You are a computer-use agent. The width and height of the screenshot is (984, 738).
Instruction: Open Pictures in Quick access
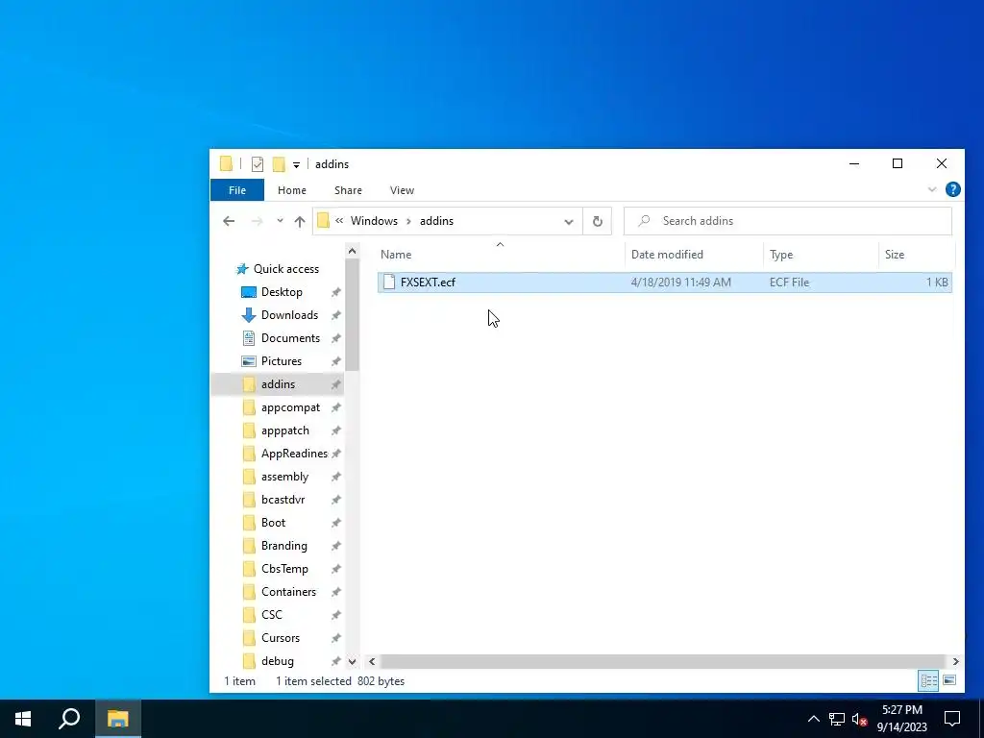(x=282, y=361)
